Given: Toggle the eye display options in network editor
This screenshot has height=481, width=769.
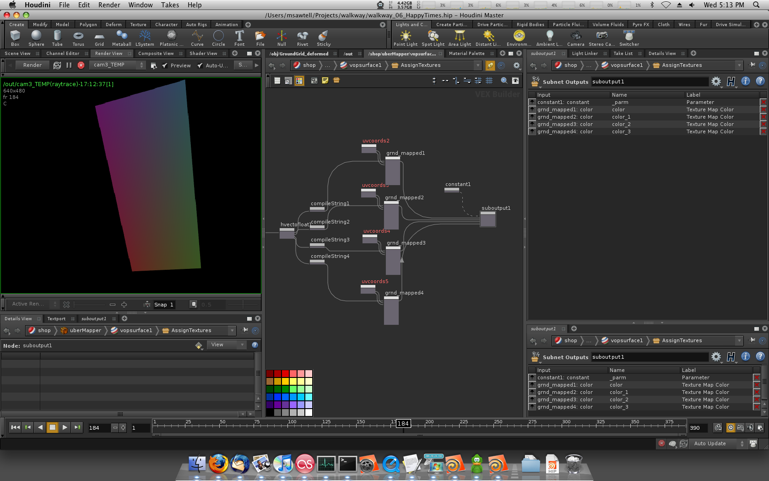Looking at the screenshot, I should [x=515, y=81].
